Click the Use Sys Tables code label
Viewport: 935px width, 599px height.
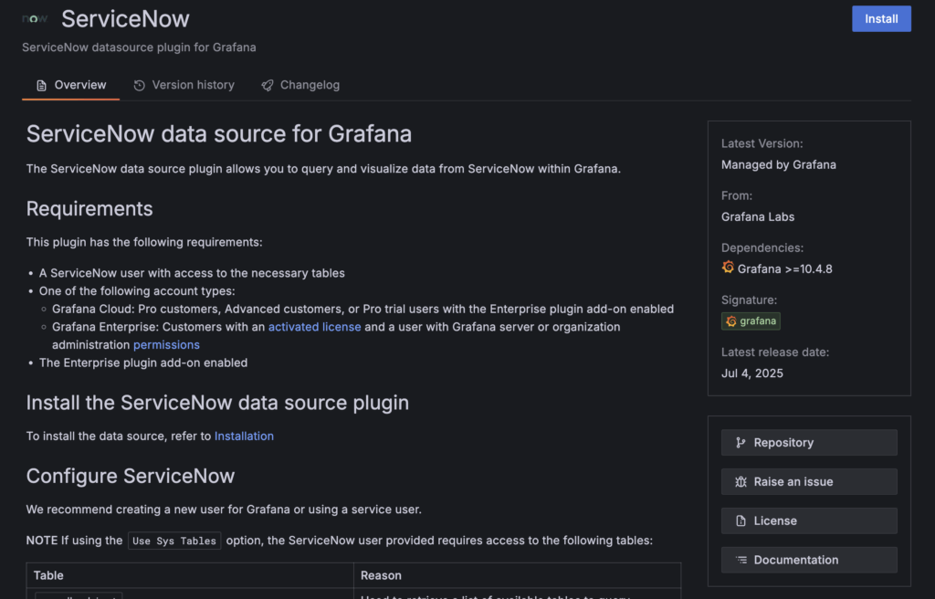click(173, 540)
